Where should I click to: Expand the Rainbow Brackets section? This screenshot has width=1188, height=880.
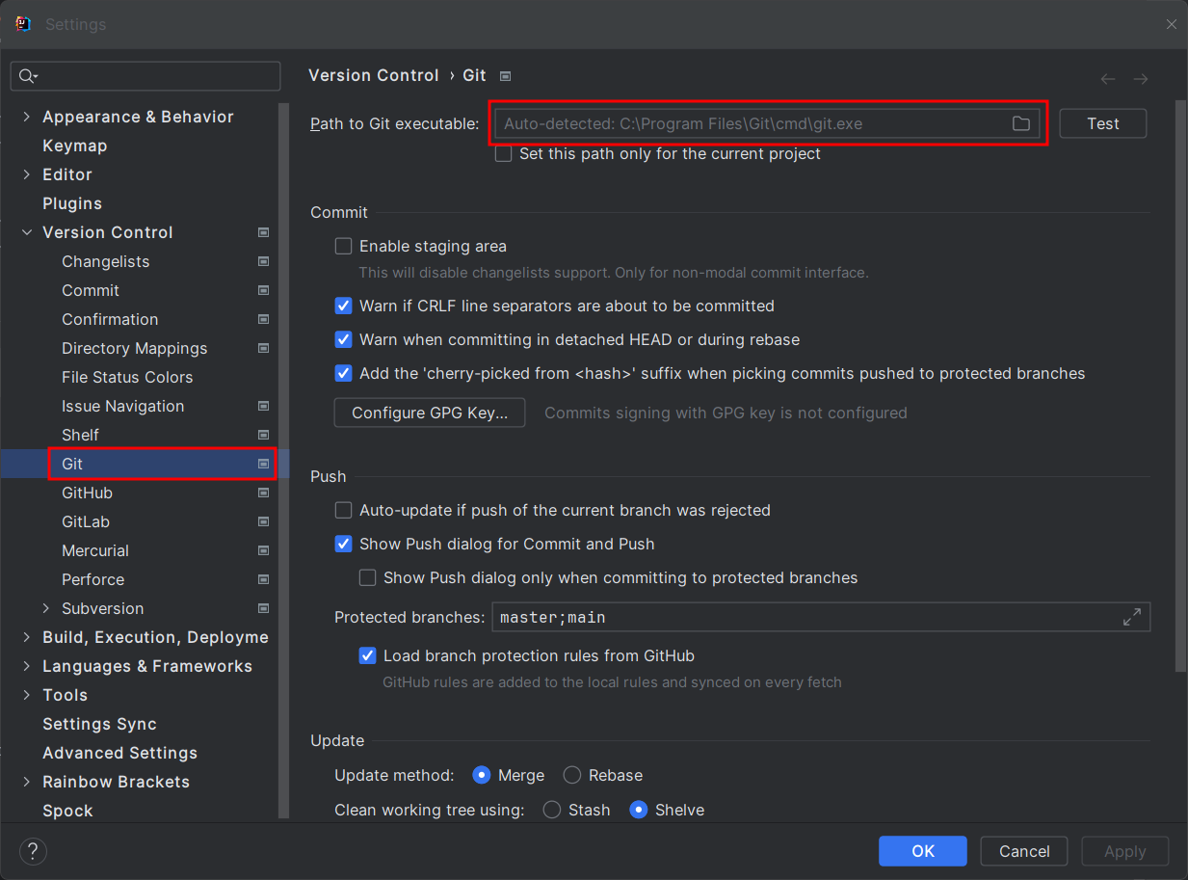point(26,782)
